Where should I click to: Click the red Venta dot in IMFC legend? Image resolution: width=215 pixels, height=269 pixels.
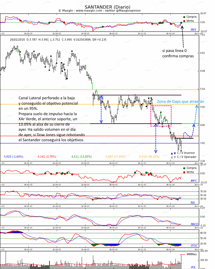184,172
